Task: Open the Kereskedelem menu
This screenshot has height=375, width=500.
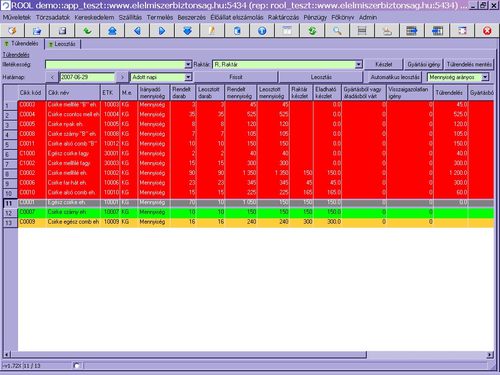Action: tap(94, 17)
